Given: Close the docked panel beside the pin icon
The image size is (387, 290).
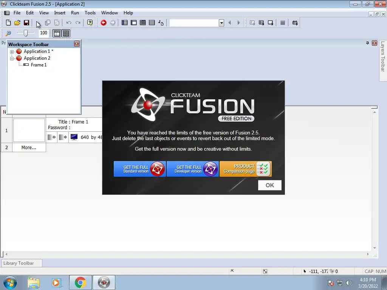Looking at the screenshot, I should coord(375,43).
